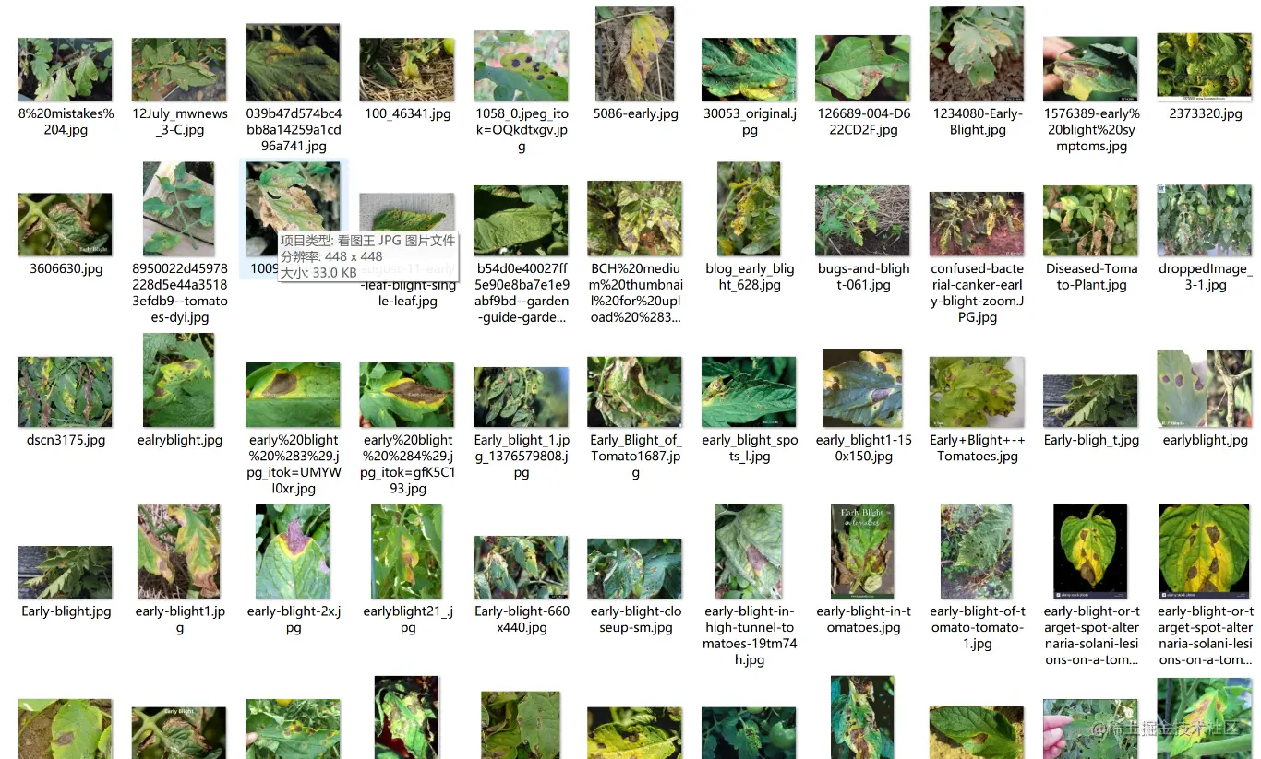Click the blog_early_blight_628.jpg file

749,209
